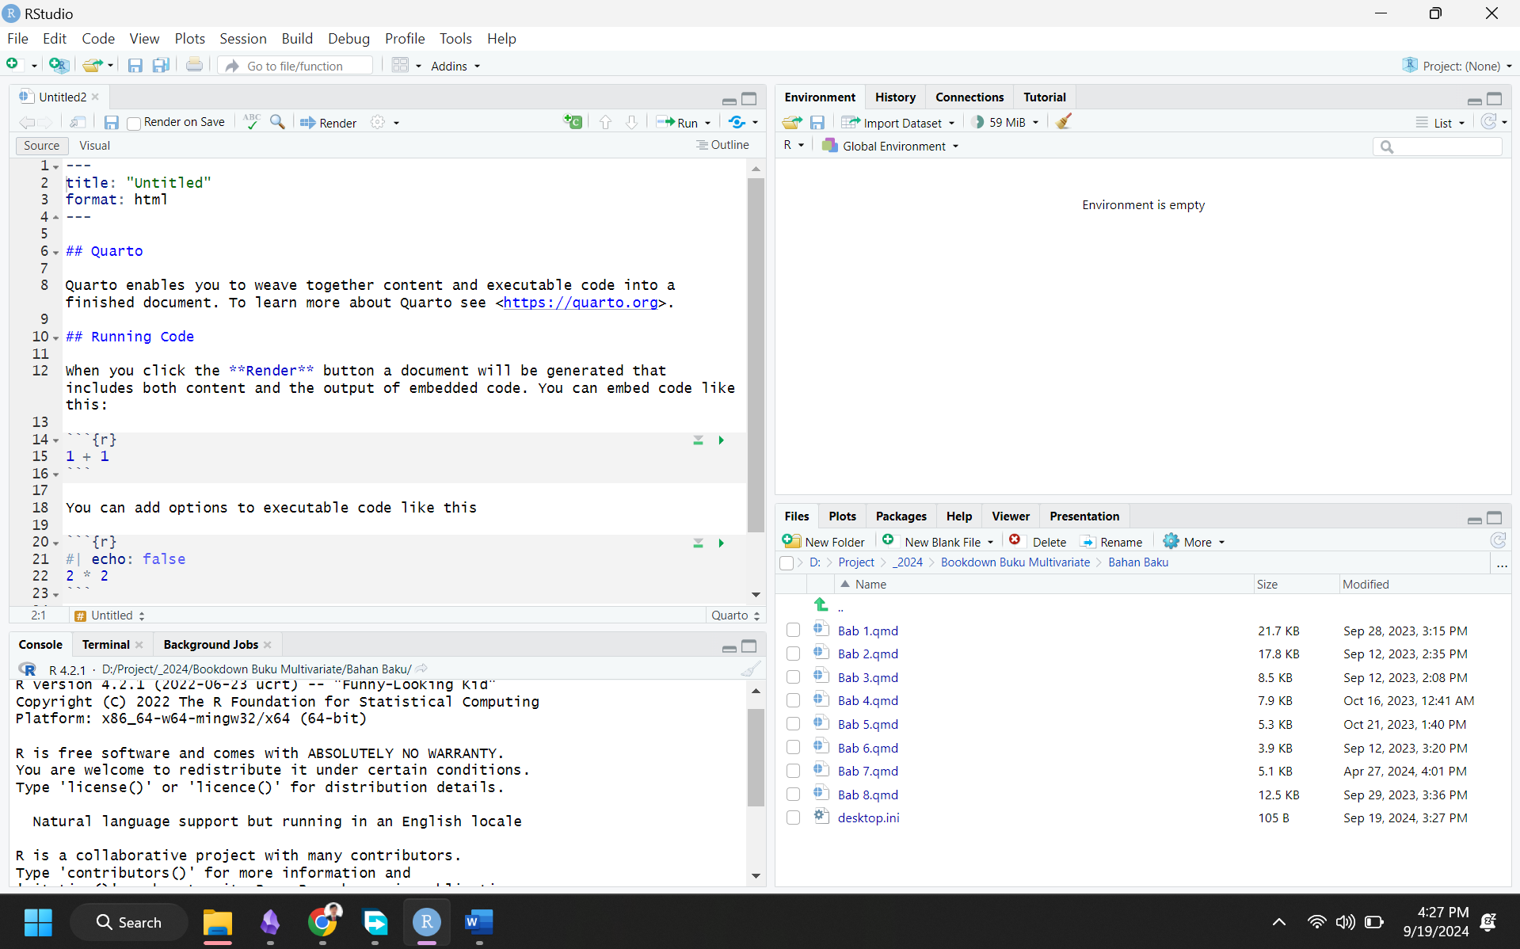Open Microsoft Word from taskbar
This screenshot has height=949, width=1520.
tap(478, 922)
